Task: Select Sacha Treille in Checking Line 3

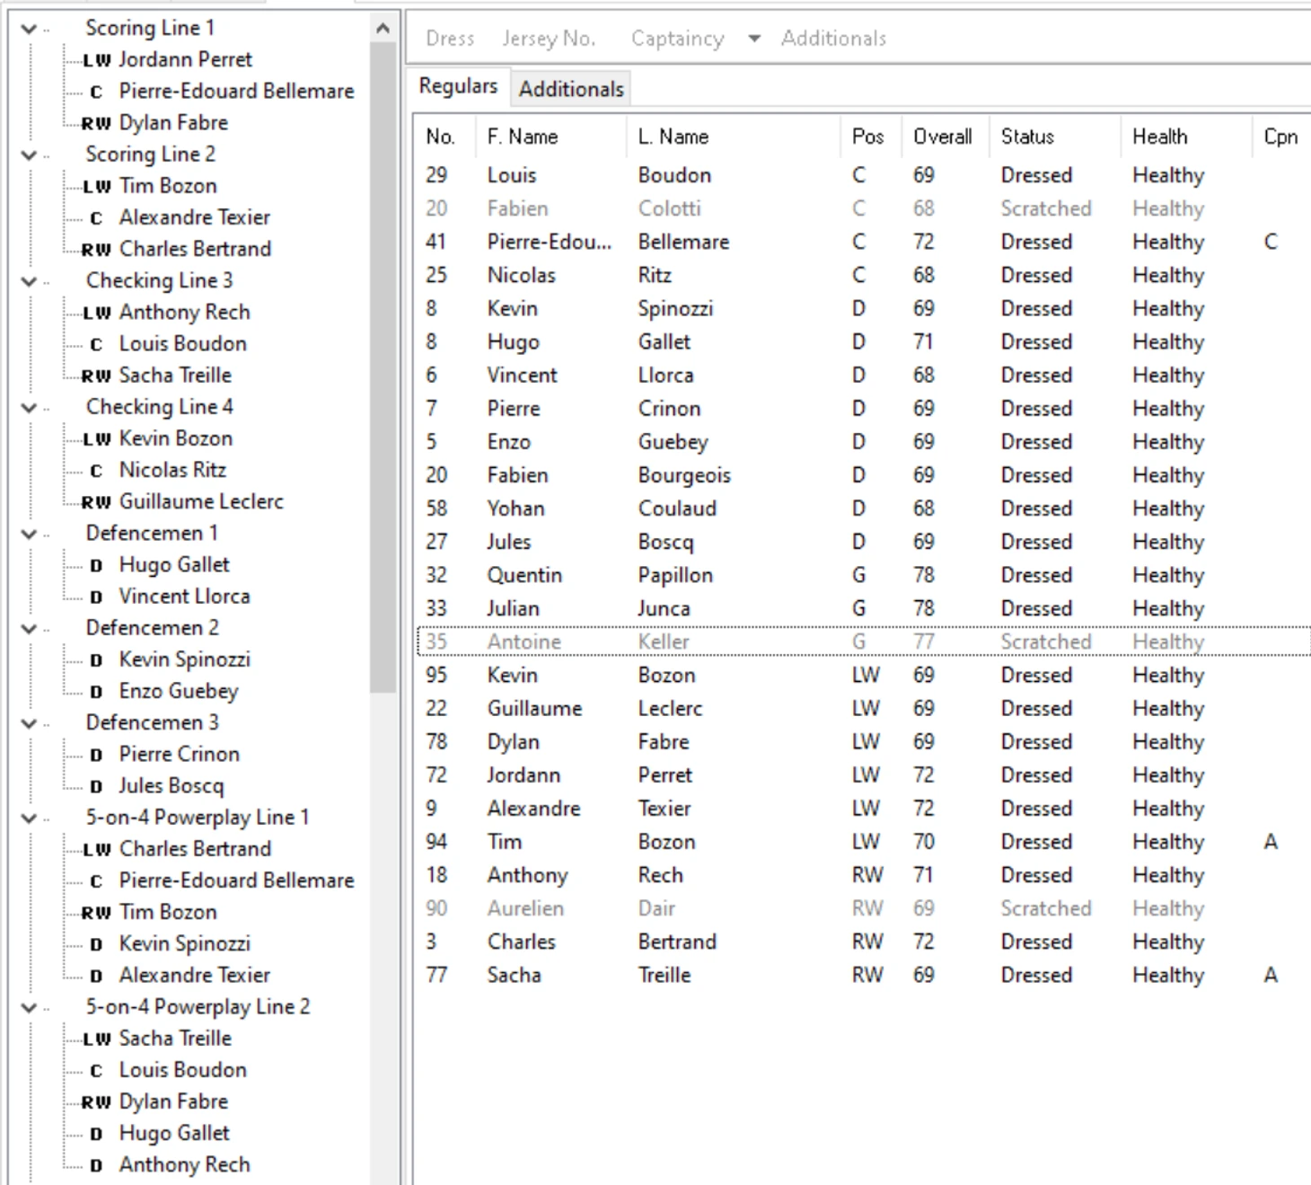Action: point(175,376)
